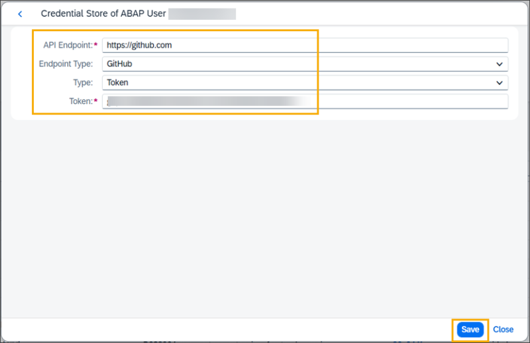
Task: Click the back arrow in dialog header
Action: [x=20, y=14]
